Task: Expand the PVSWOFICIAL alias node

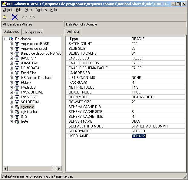Action: point(12,92)
